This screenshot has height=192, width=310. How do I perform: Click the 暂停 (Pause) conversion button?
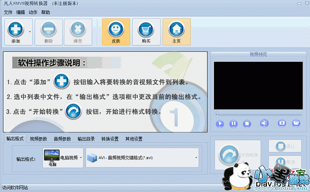(285, 162)
